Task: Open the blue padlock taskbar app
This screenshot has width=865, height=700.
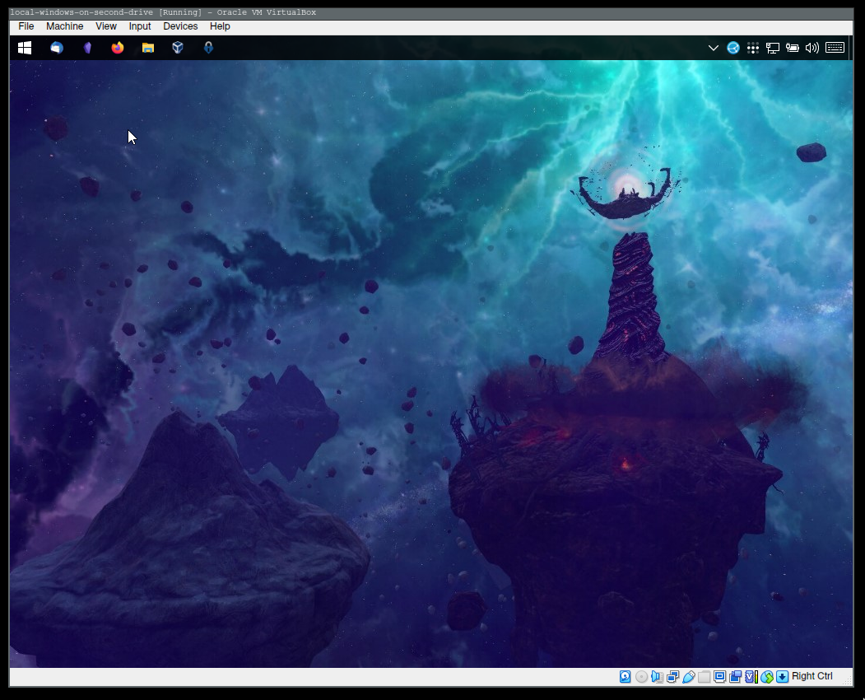Action: coord(208,48)
